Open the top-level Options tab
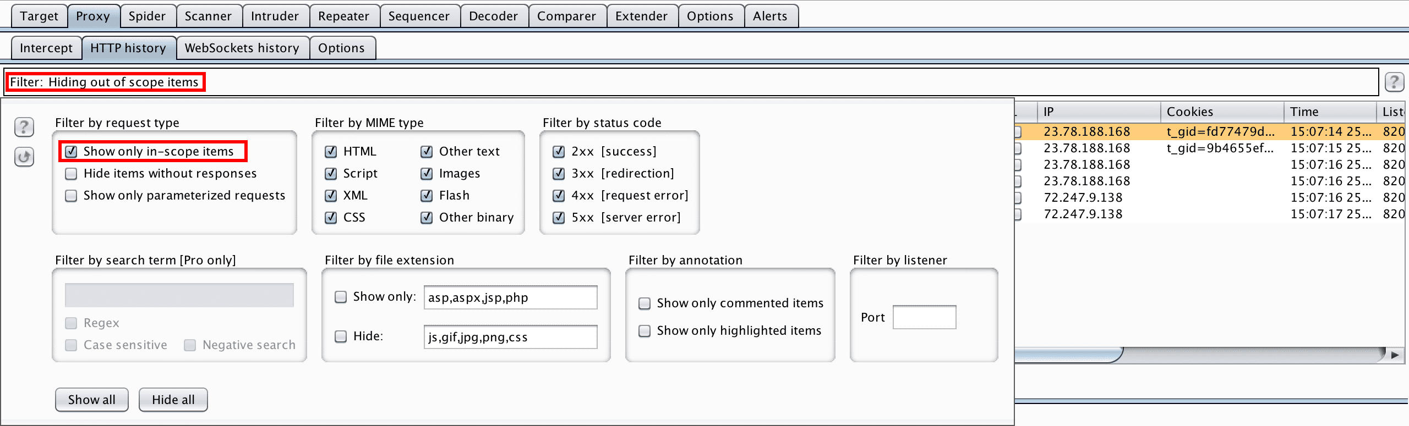Screen dimensions: 1409x426 (x=710, y=16)
